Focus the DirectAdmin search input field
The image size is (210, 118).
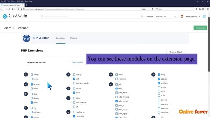click(92, 16)
